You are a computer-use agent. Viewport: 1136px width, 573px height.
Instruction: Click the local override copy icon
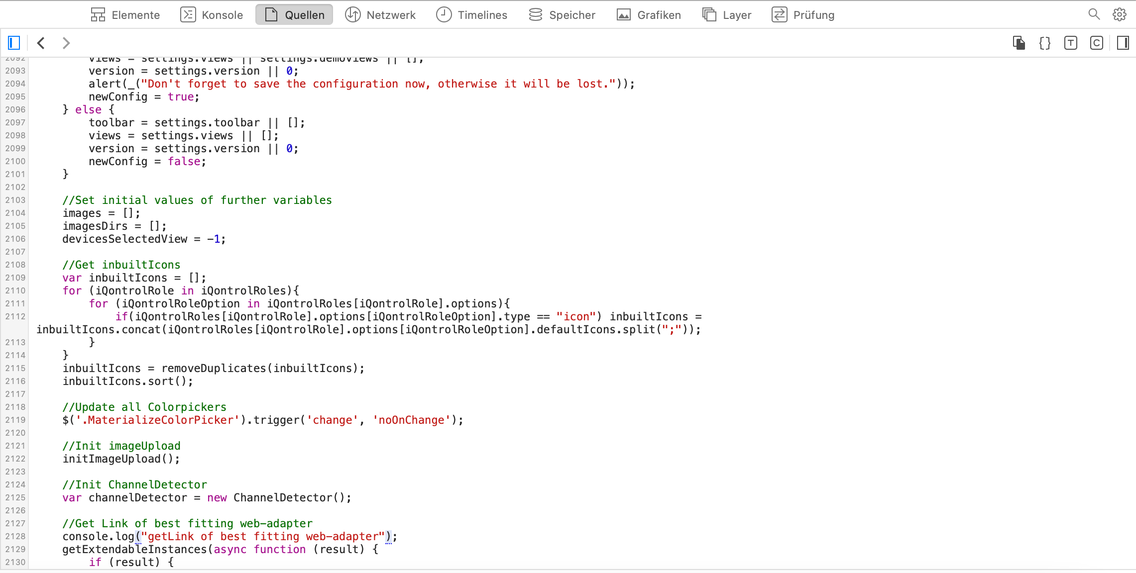tap(1019, 43)
